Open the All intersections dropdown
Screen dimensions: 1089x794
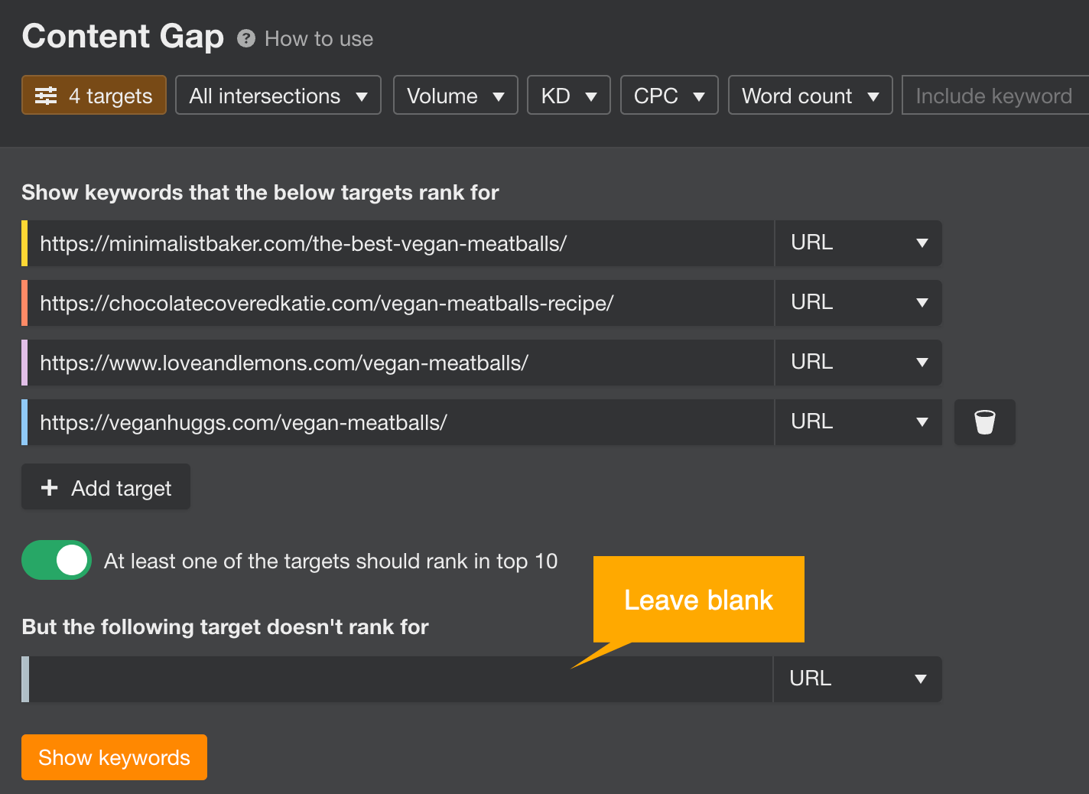coord(278,96)
